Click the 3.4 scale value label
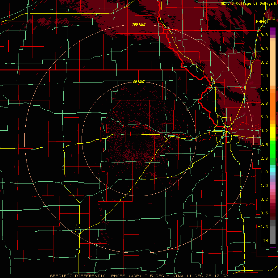278x278 pixels. 264,145
